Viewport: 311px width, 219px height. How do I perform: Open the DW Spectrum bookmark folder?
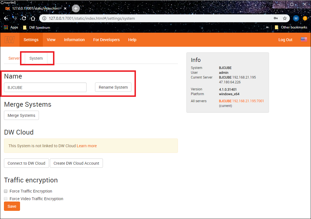(36, 28)
